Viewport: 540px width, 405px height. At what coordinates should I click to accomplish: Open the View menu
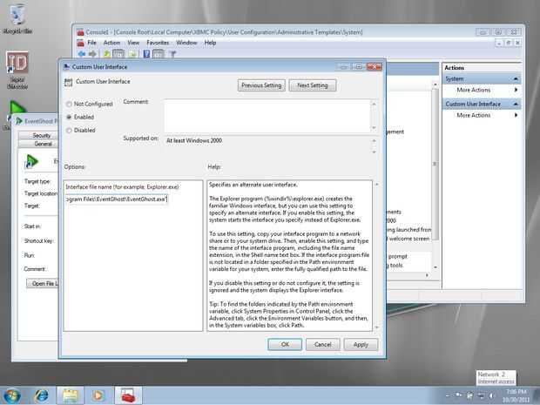click(133, 43)
